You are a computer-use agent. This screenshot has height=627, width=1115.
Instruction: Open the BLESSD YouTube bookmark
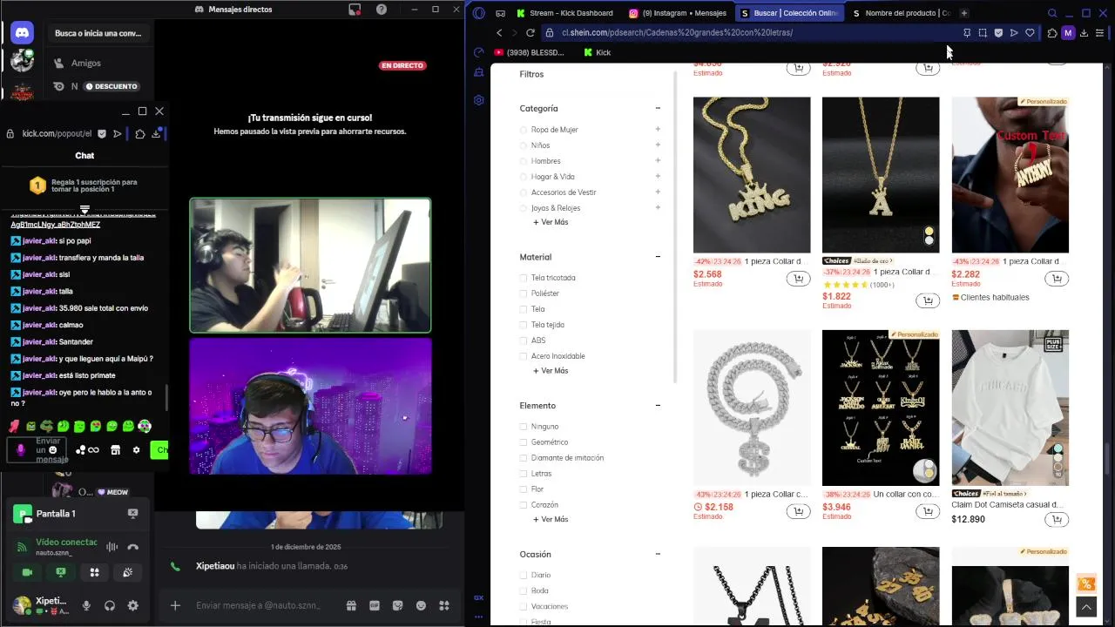529,52
